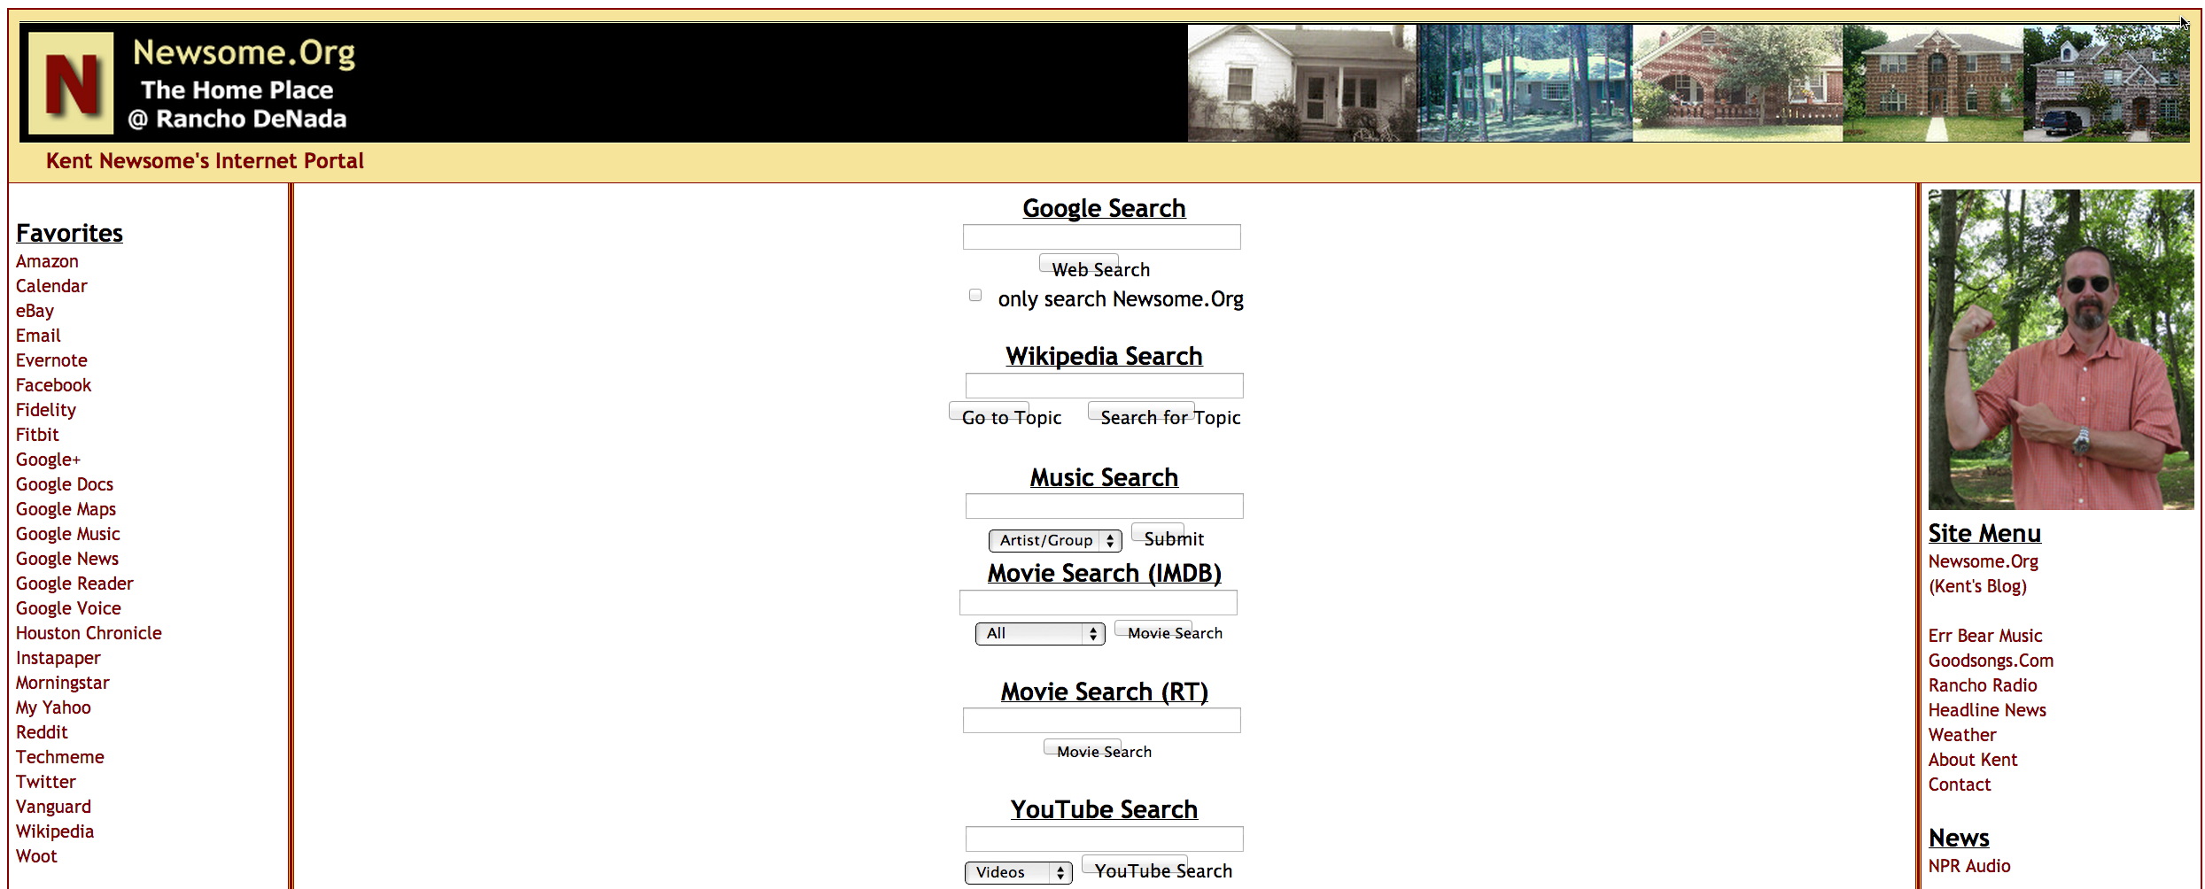Expand the All dropdown under IMDB search

tap(1039, 634)
